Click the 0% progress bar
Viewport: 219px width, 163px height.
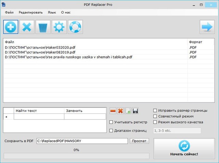76,156
